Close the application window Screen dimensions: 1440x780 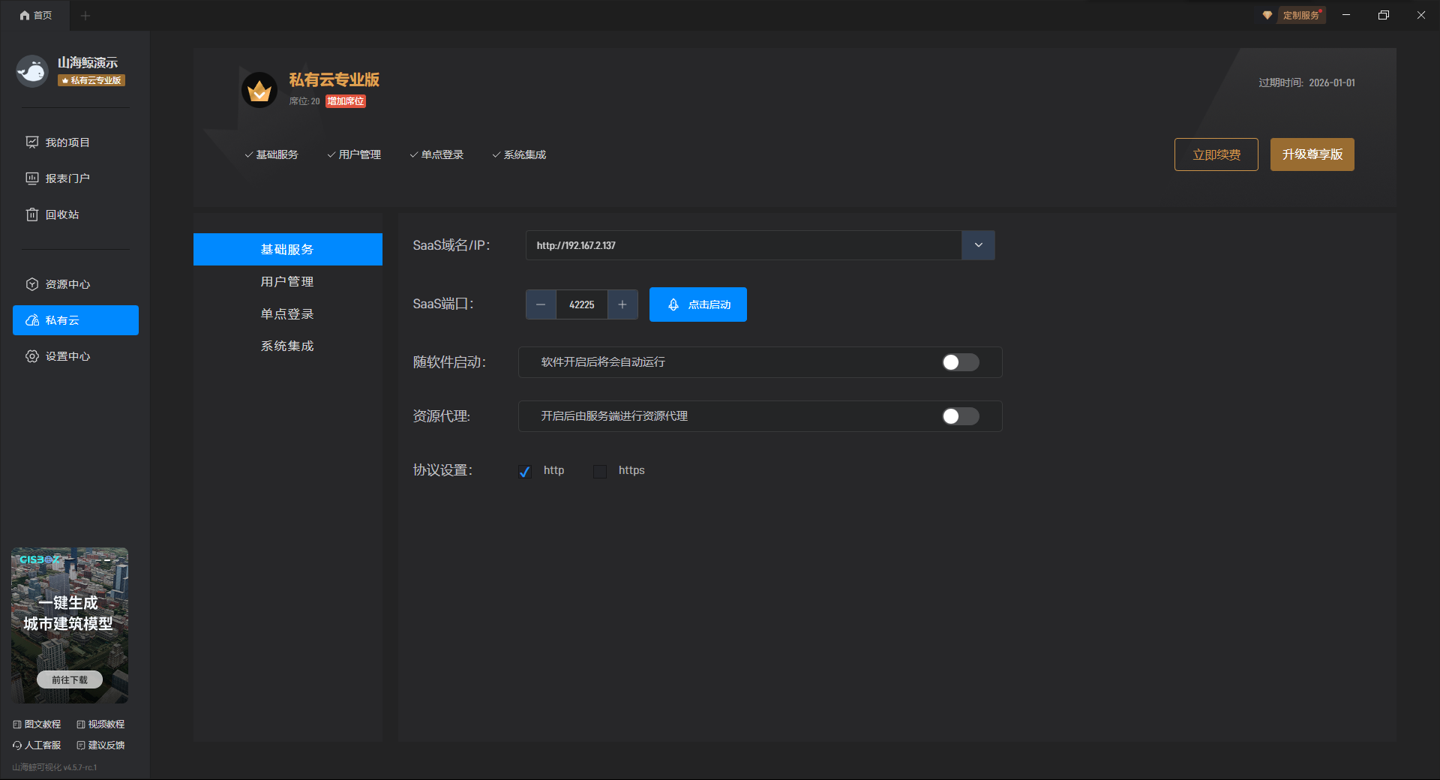(1421, 15)
